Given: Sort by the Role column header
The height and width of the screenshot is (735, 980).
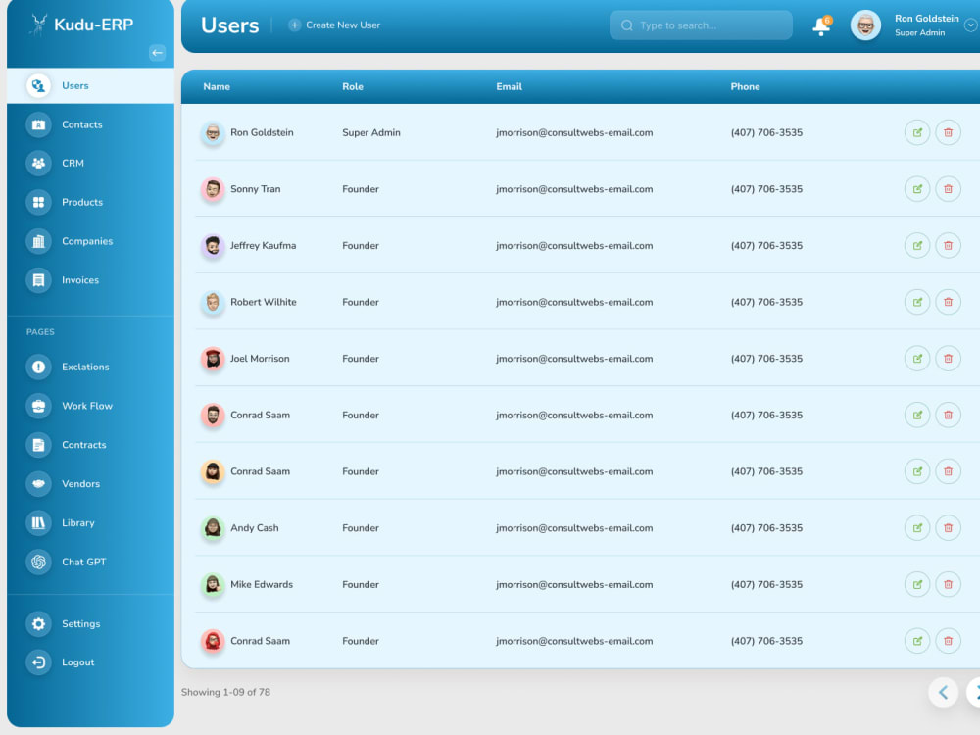Looking at the screenshot, I should click(353, 86).
